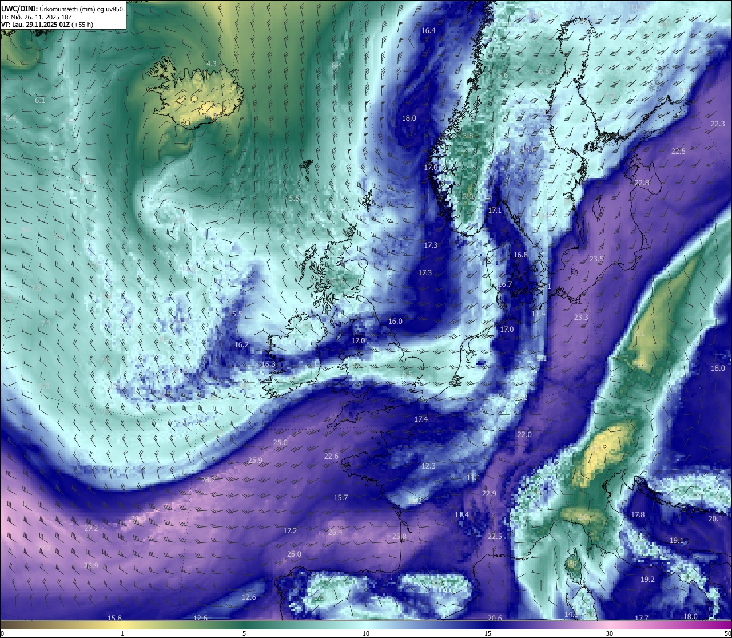Image resolution: width=732 pixels, height=638 pixels.
Task: Click the value '16.8' over Denmark
Action: (x=520, y=255)
